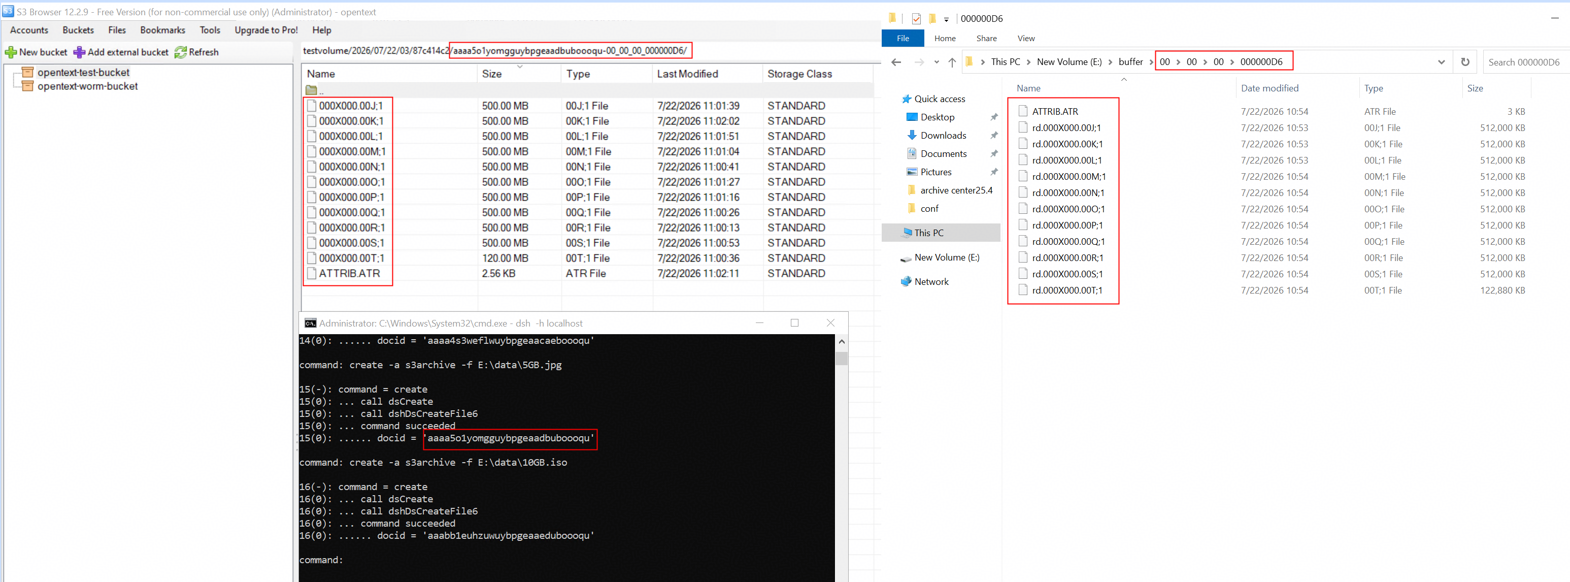Open conf folder in navigation pane
Viewport: 1570px width, 582px height.
pos(929,209)
